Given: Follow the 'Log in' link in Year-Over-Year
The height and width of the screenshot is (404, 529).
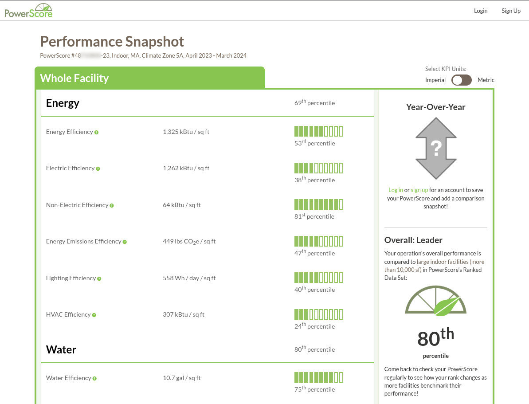Looking at the screenshot, I should click(x=396, y=190).
